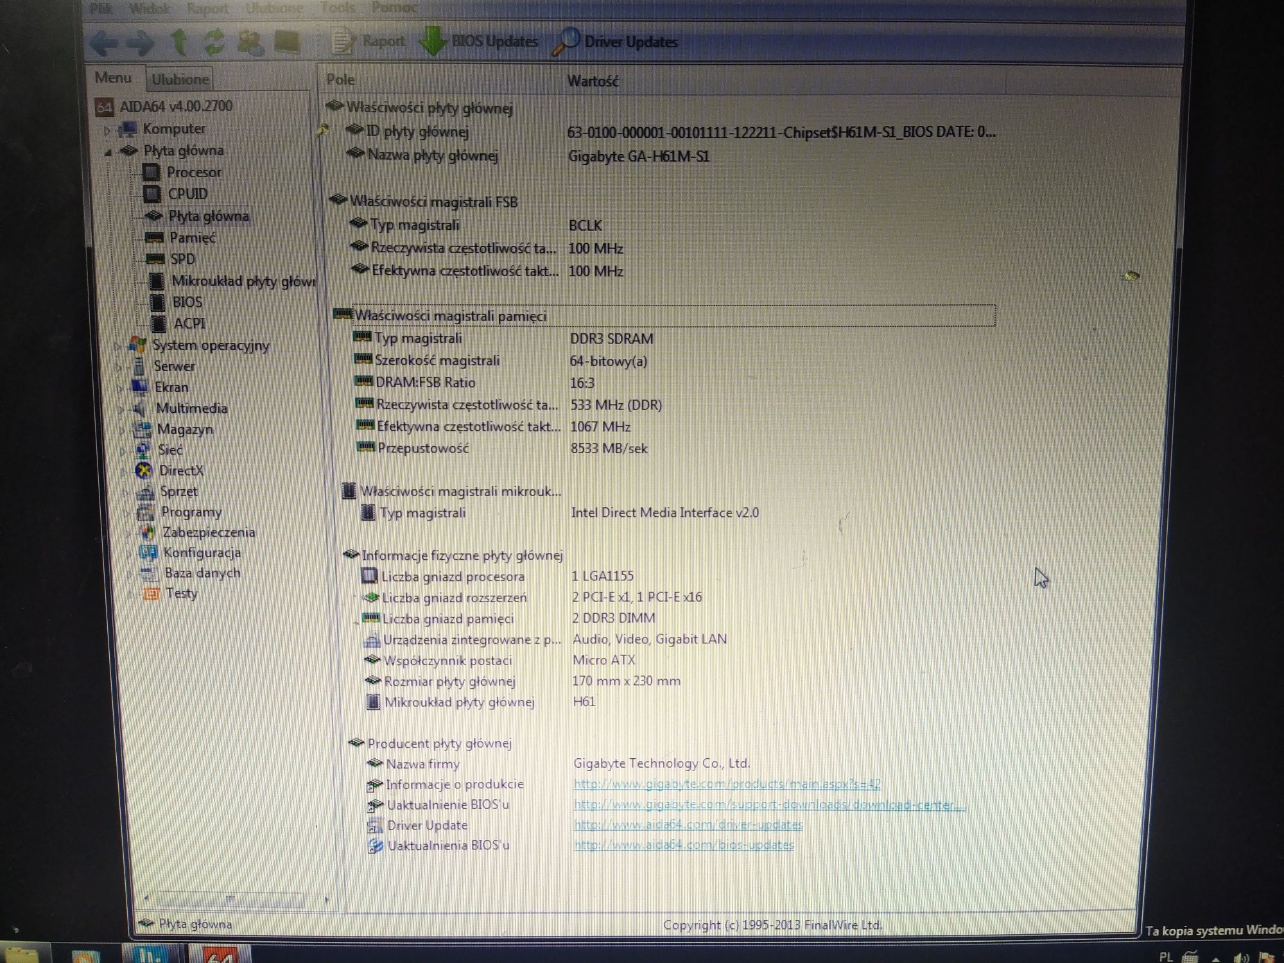
Task: Open the aida64.com driver-updates link
Action: (x=688, y=825)
